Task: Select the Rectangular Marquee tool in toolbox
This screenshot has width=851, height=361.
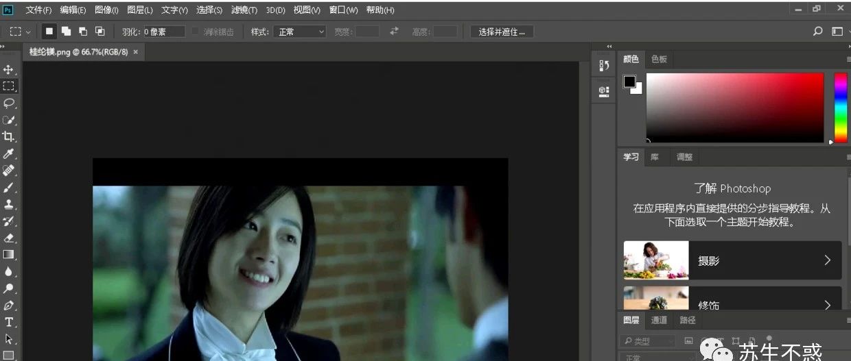Action: pos(9,86)
